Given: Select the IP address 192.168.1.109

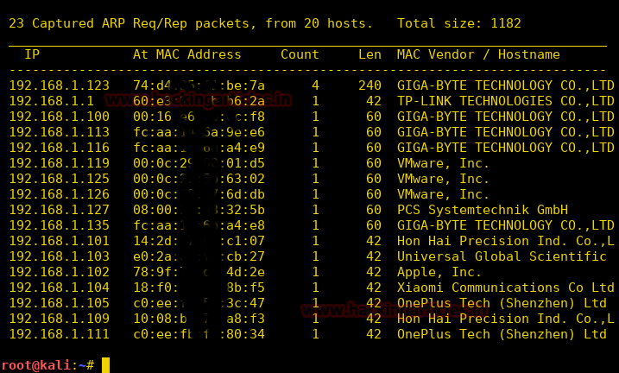Looking at the screenshot, I should tap(60, 319).
